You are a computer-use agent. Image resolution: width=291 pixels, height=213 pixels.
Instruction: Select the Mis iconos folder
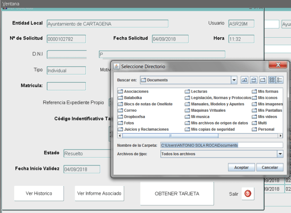click(x=265, y=98)
